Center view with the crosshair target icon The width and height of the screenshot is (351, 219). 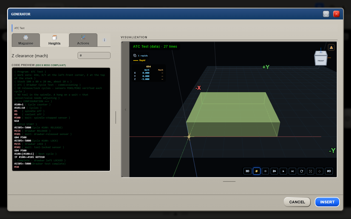(x=320, y=171)
